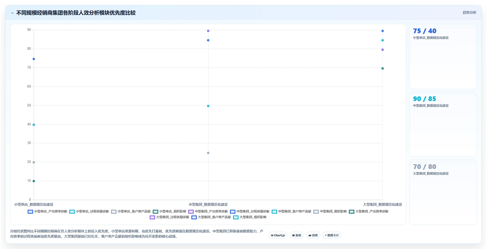The image size is (487, 249).
Task: Click the 75 / 40 stat value
Action: point(425,31)
